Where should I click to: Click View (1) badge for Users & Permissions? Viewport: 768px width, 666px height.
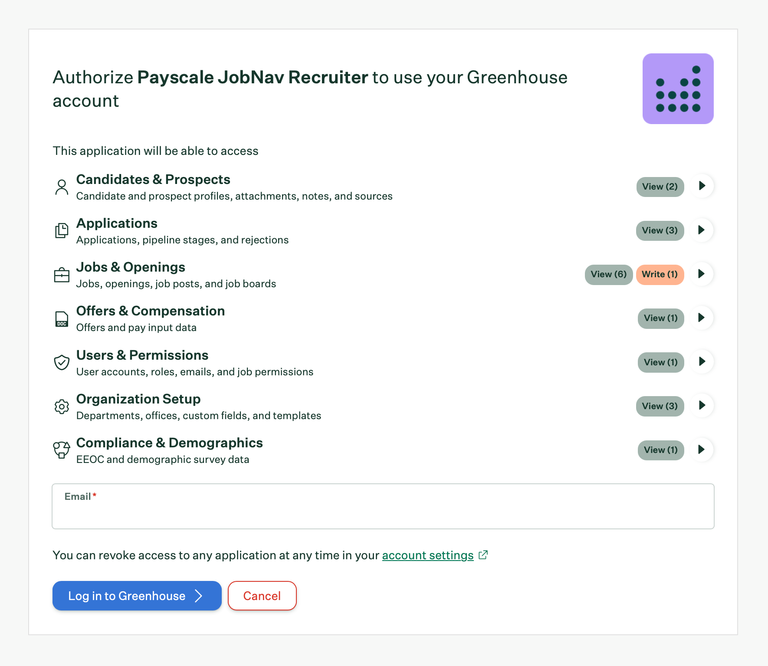pyautogui.click(x=661, y=362)
